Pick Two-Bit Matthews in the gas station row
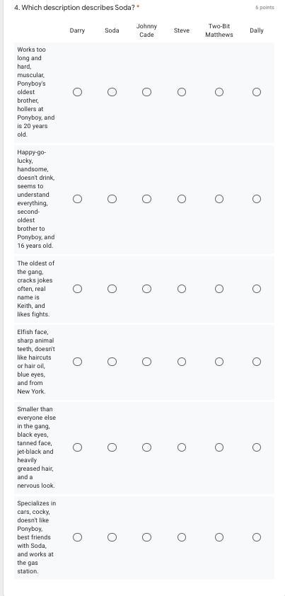This screenshot has height=596, width=285. [x=219, y=537]
